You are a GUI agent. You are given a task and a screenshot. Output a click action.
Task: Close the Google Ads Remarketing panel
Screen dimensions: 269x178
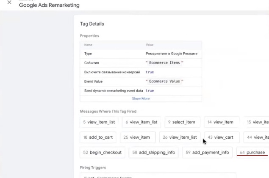9,3
